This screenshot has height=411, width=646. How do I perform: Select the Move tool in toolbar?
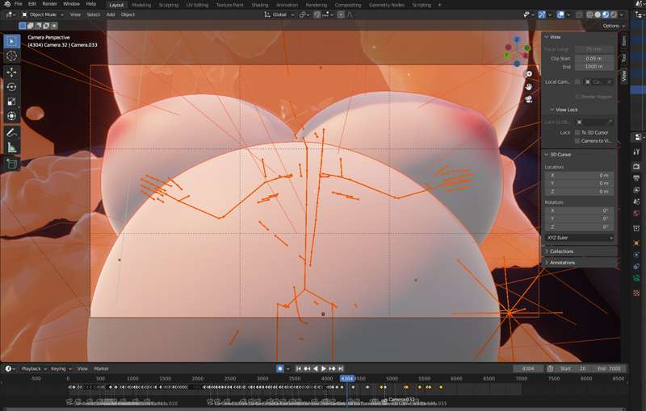(x=11, y=72)
